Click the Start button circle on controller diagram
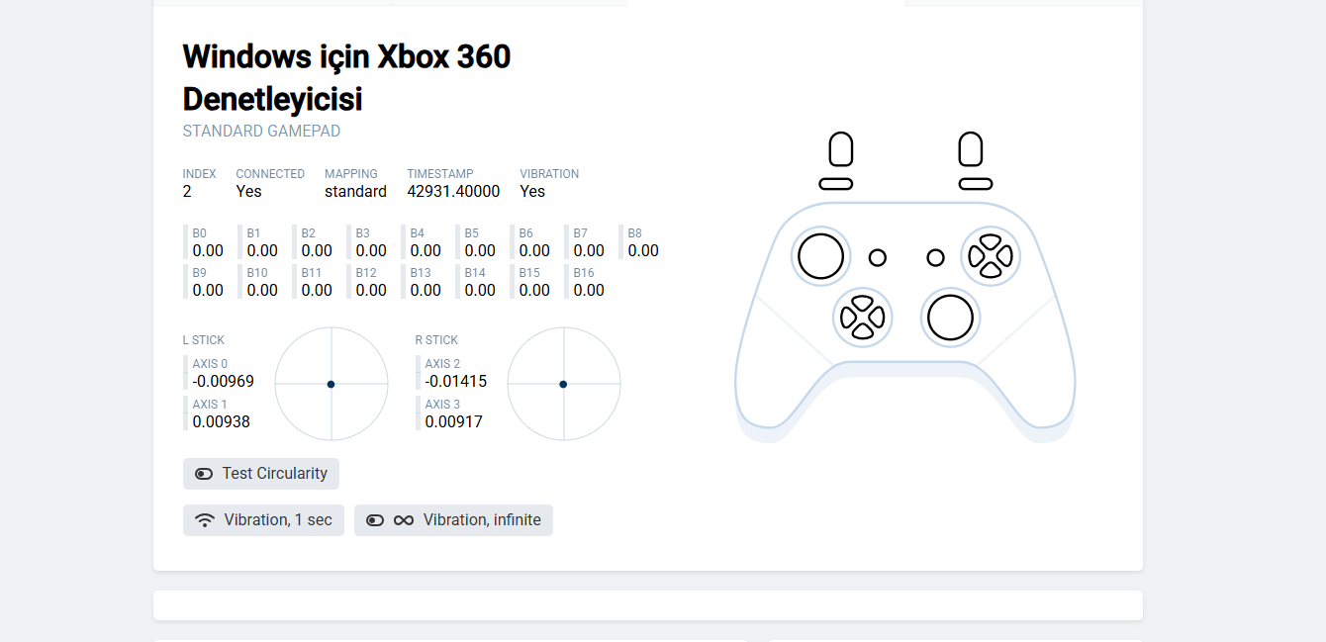The width and height of the screenshot is (1326, 642). tap(935, 257)
